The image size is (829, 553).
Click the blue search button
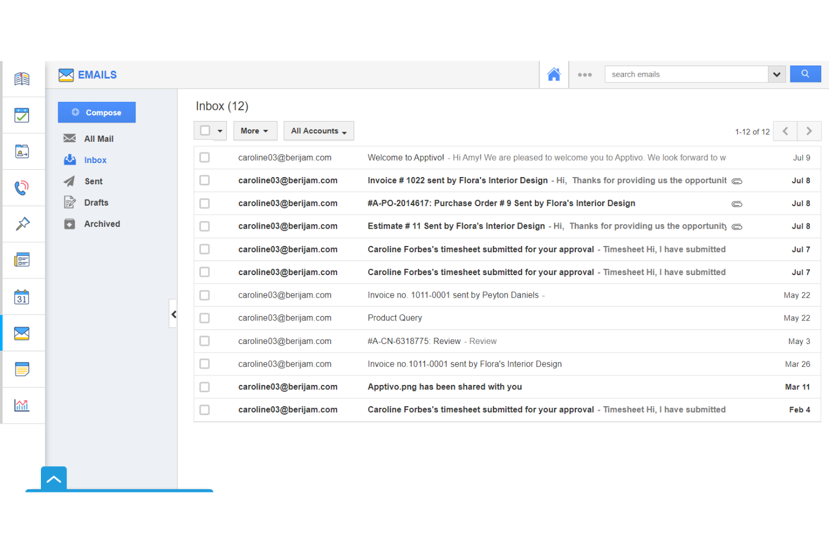click(x=805, y=73)
